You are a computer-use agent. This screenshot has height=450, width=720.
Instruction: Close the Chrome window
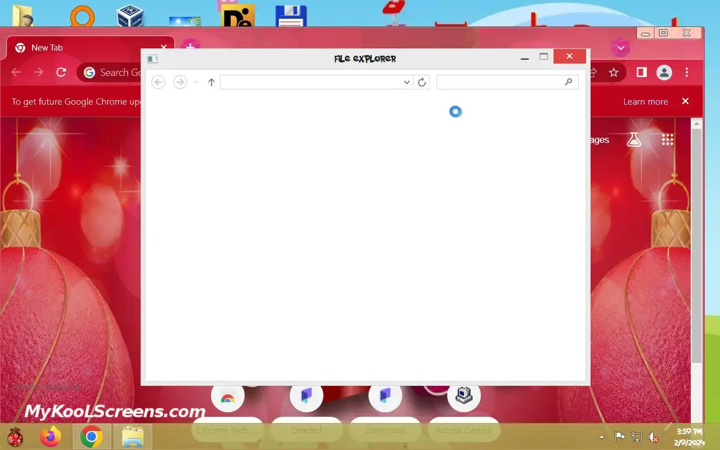pos(687,33)
